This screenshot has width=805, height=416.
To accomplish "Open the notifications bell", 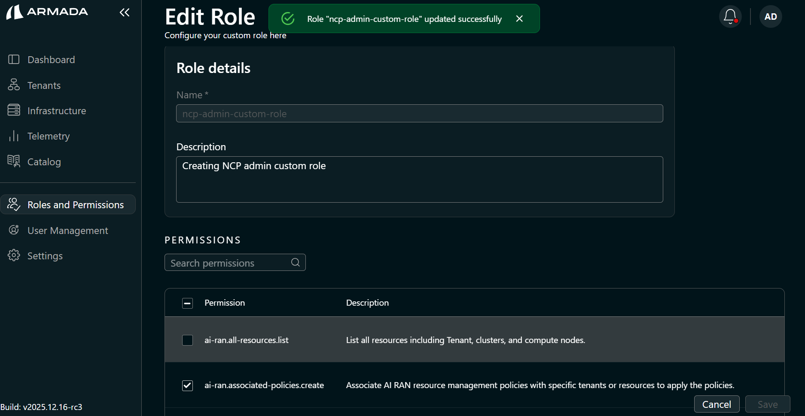I will [x=730, y=16].
